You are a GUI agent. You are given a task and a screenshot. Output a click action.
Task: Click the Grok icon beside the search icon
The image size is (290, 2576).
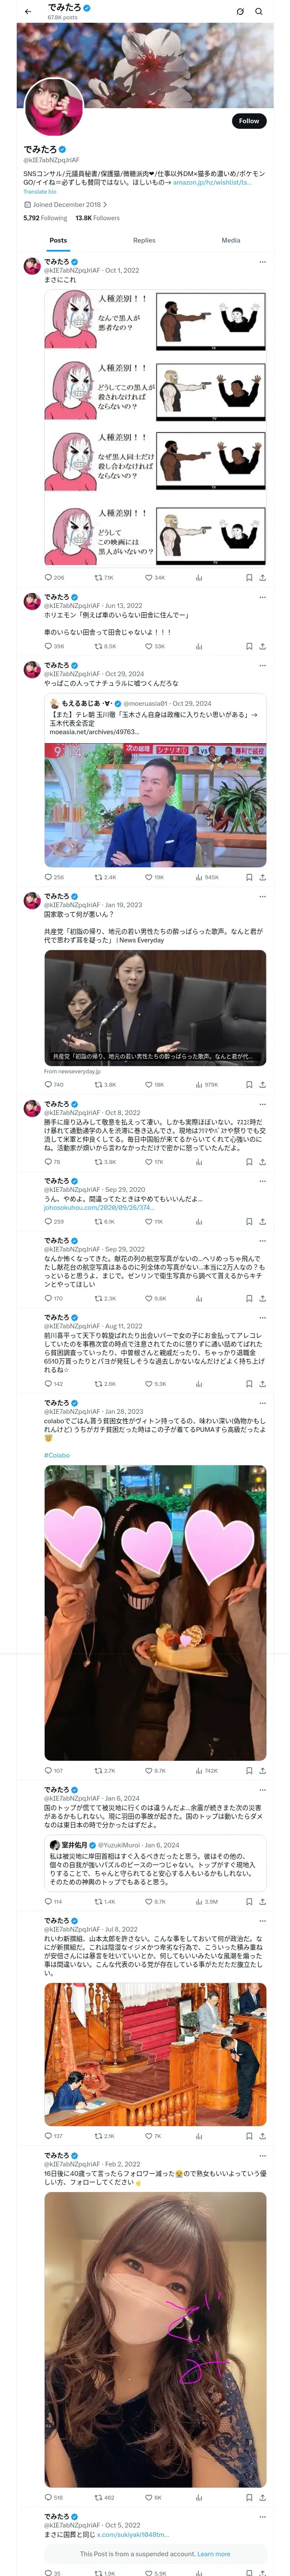coord(240,12)
